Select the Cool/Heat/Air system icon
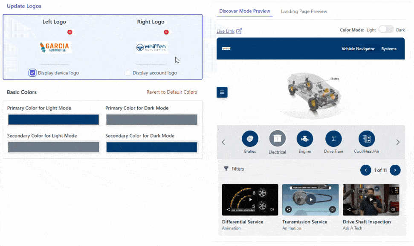 [x=367, y=139]
